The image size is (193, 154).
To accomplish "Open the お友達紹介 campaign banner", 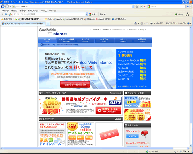I will (x=138, y=115).
